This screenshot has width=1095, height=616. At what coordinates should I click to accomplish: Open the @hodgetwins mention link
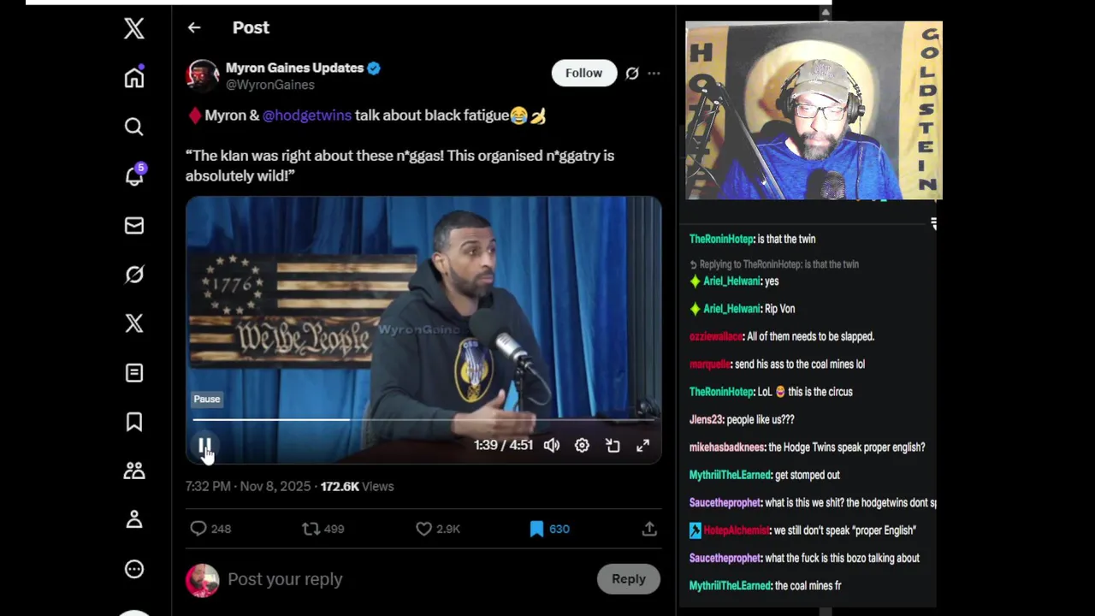click(307, 115)
